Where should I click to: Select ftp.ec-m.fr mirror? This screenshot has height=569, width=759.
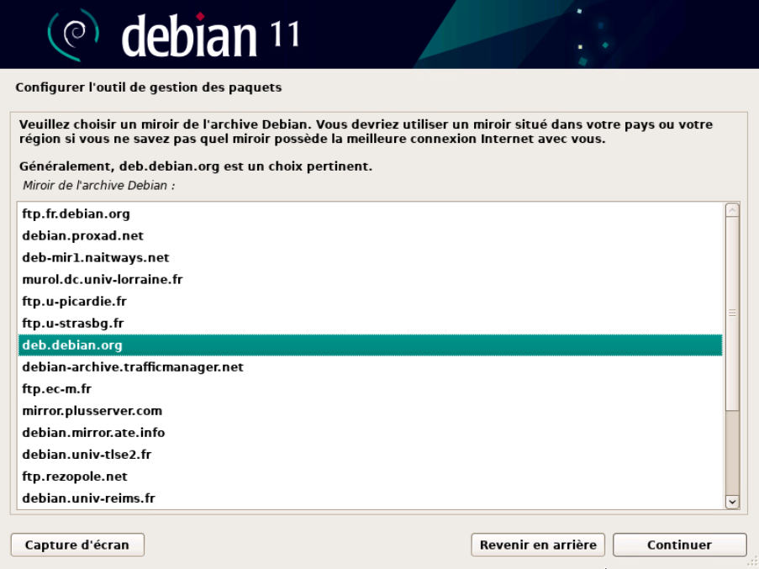pyautogui.click(x=57, y=389)
